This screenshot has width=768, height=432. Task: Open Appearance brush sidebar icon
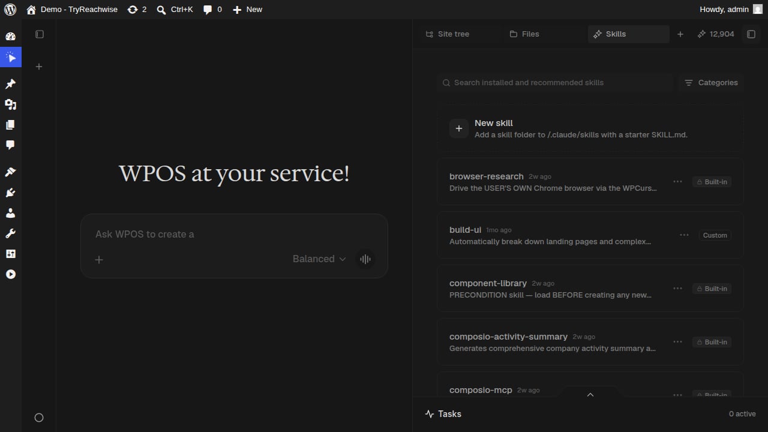pyautogui.click(x=10, y=172)
